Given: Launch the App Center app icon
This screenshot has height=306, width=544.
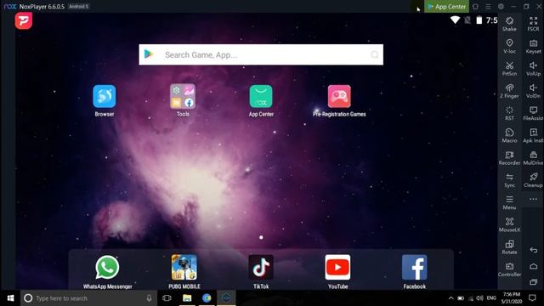Looking at the screenshot, I should click(x=261, y=96).
